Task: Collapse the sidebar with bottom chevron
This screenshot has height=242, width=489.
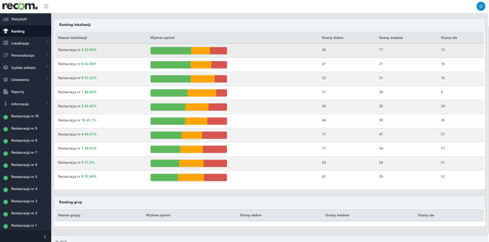Action: coord(45,237)
